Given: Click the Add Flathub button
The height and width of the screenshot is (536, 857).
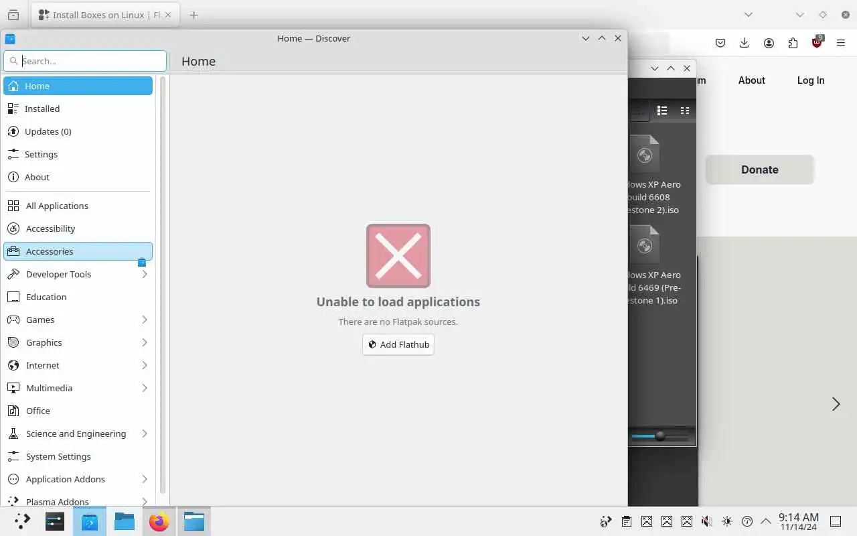Looking at the screenshot, I should point(398,344).
